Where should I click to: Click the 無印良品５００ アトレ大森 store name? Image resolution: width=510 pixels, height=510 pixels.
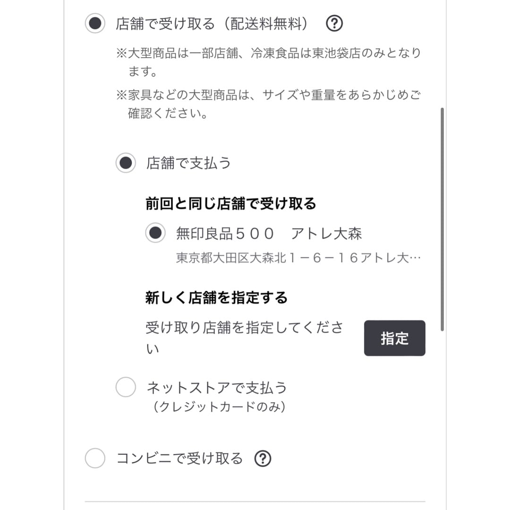click(269, 233)
